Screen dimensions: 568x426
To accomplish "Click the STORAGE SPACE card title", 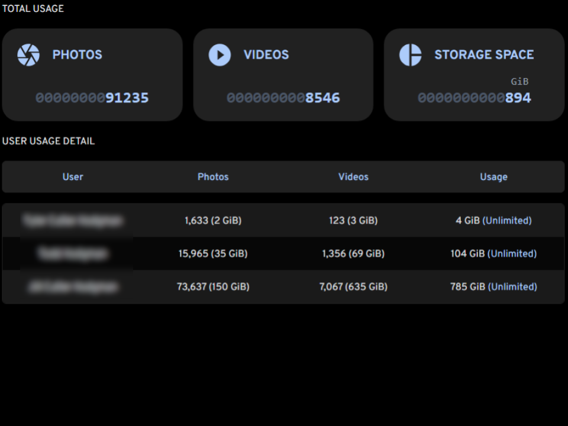I will tap(484, 55).
